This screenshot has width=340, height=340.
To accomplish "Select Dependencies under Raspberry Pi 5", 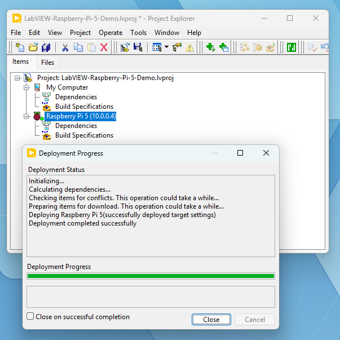I will click(x=76, y=126).
